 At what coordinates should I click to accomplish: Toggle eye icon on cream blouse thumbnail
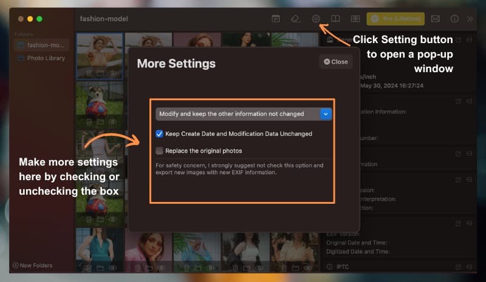[x=308, y=268]
